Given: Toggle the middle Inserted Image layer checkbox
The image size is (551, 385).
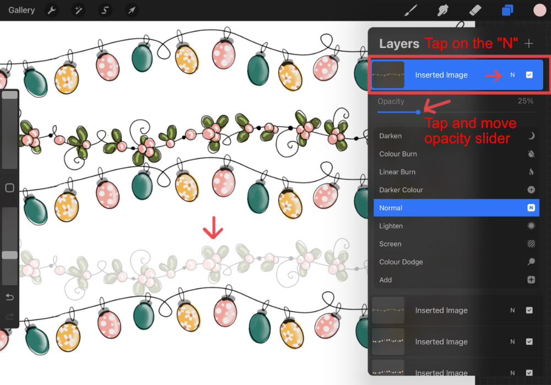Looking at the screenshot, I should click(x=530, y=341).
